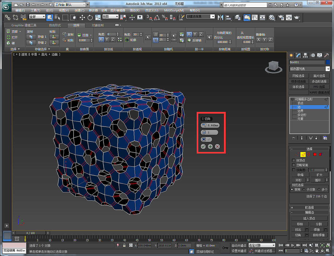Switch to the 自由形式 ribbon tab
Viewport: 334px width, 256px height.
click(55, 25)
